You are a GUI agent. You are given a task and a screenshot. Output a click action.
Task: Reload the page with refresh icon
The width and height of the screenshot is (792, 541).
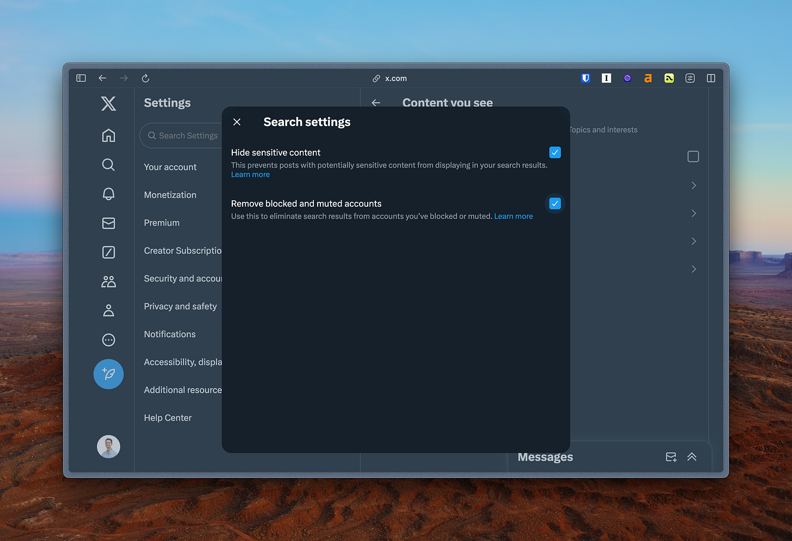(145, 78)
